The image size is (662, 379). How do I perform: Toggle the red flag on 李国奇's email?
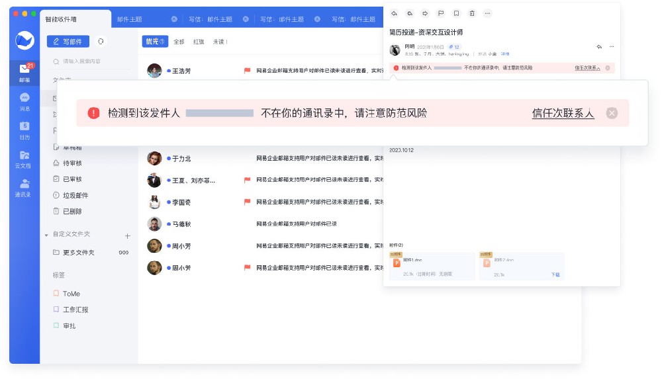click(x=248, y=202)
